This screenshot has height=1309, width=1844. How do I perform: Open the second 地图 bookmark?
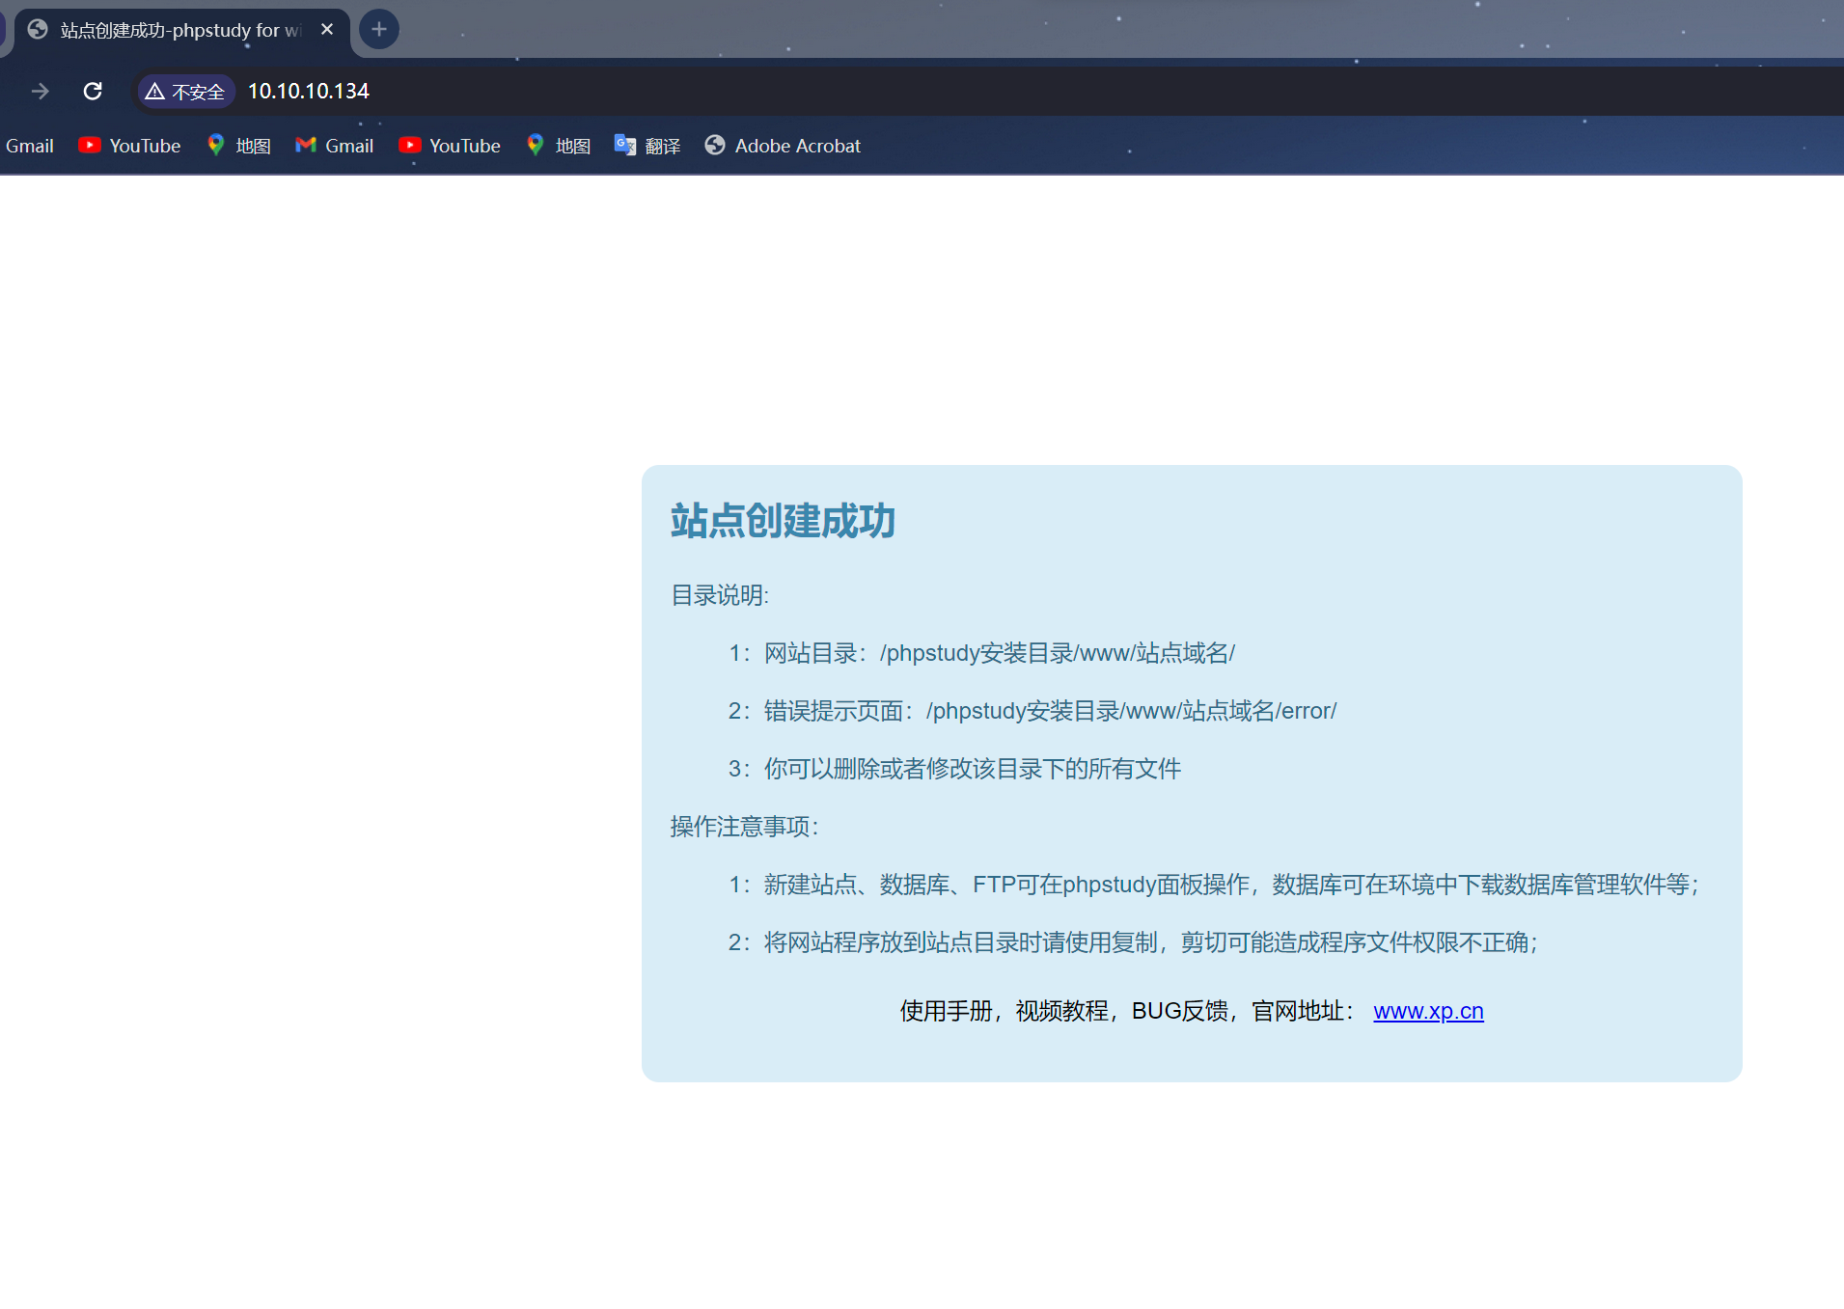click(558, 146)
